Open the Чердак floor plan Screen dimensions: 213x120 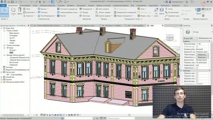tap(12, 40)
